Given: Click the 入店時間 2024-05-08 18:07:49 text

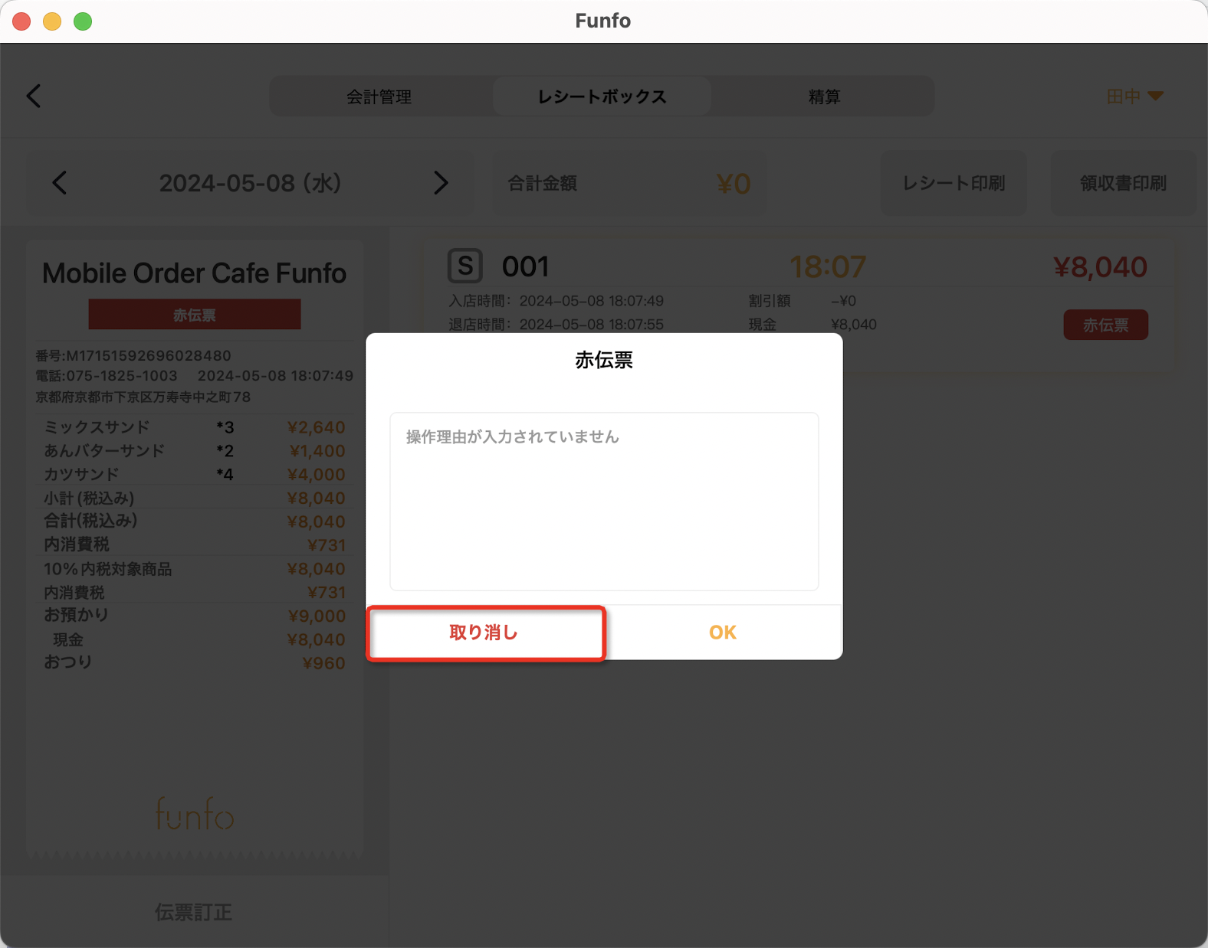Looking at the screenshot, I should [x=556, y=301].
